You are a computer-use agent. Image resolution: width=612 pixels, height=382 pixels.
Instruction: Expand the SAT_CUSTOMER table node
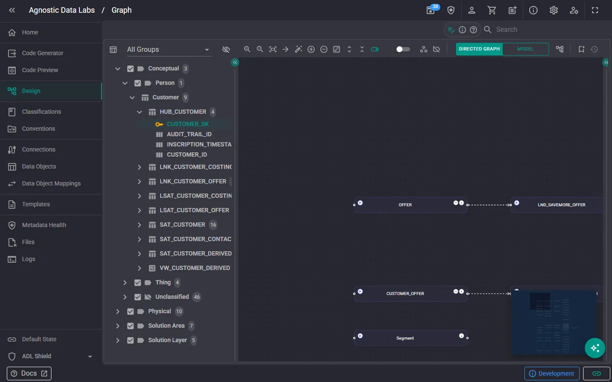[139, 225]
